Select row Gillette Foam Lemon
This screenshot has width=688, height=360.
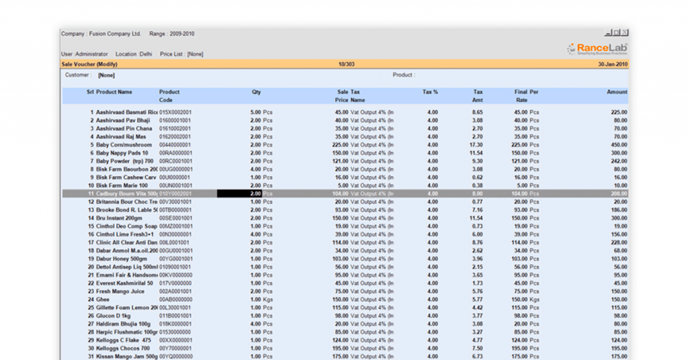(345, 308)
